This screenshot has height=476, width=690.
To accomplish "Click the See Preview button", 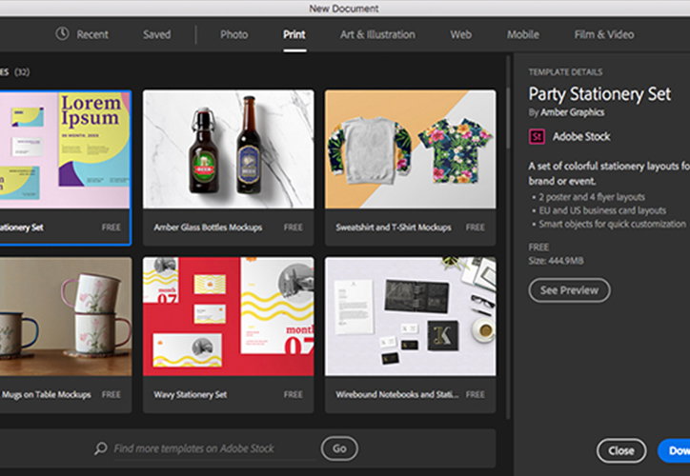I will point(569,290).
